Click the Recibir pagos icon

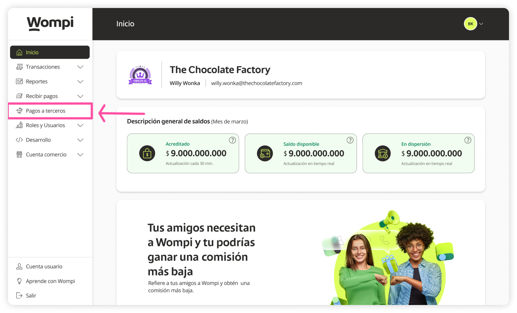[x=20, y=96]
